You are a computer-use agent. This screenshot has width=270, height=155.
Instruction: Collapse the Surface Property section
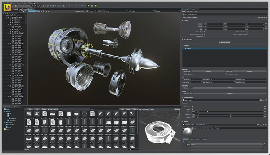click(183, 97)
